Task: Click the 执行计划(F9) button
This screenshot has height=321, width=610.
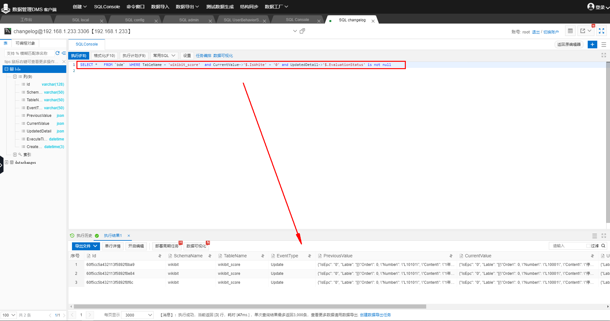Action: (x=134, y=55)
